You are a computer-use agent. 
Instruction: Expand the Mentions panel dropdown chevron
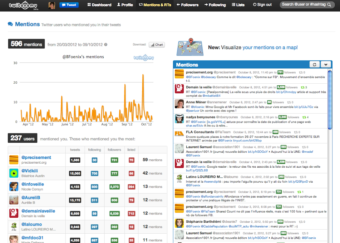[326, 65]
